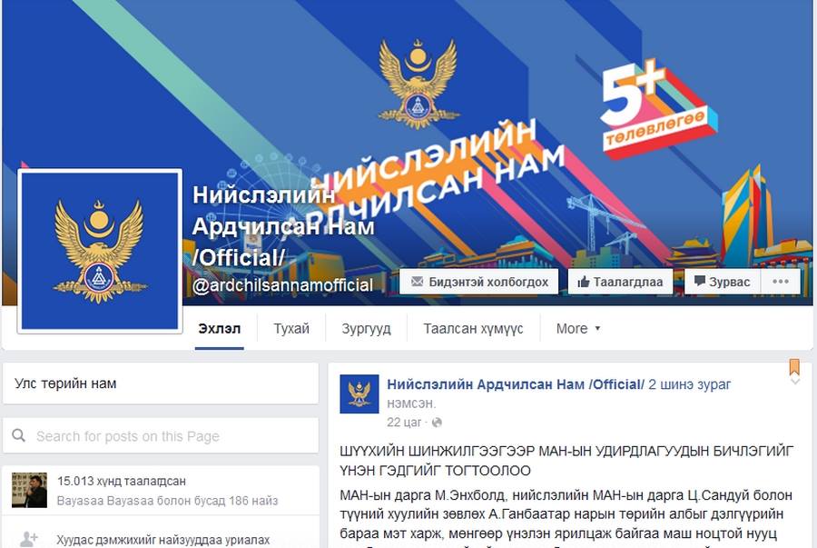Click the post author's small eagle avatar
This screenshot has height=548, width=817.
359,394
